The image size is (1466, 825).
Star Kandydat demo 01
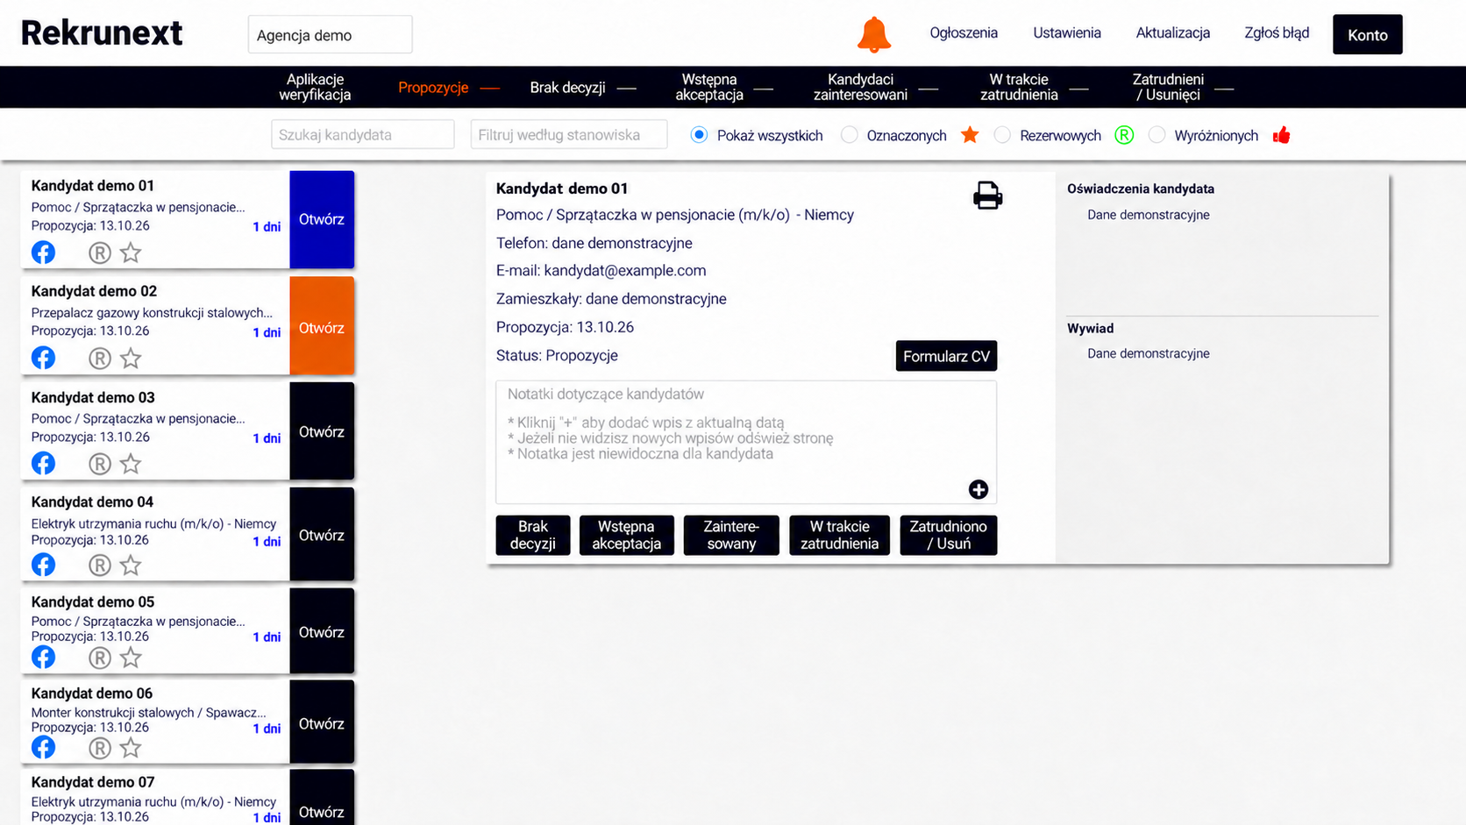[x=131, y=252]
